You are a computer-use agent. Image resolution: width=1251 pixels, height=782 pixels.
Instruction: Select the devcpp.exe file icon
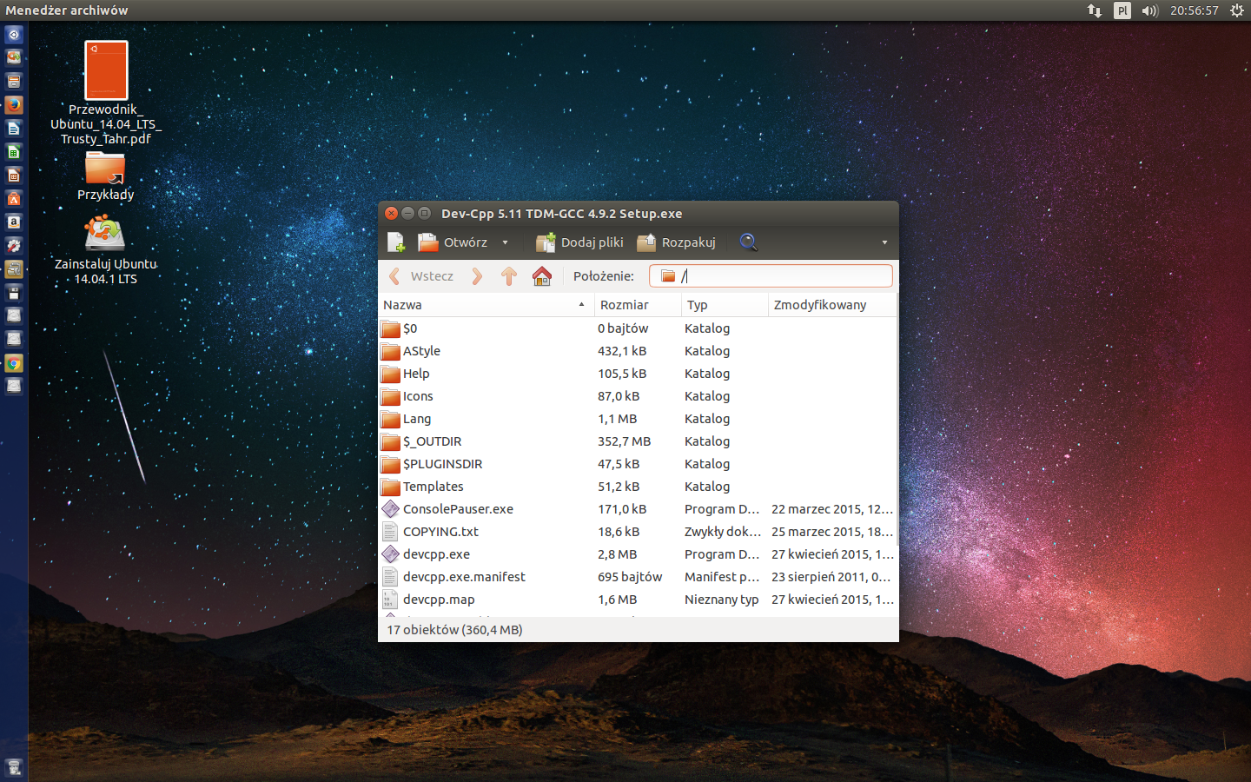point(390,554)
